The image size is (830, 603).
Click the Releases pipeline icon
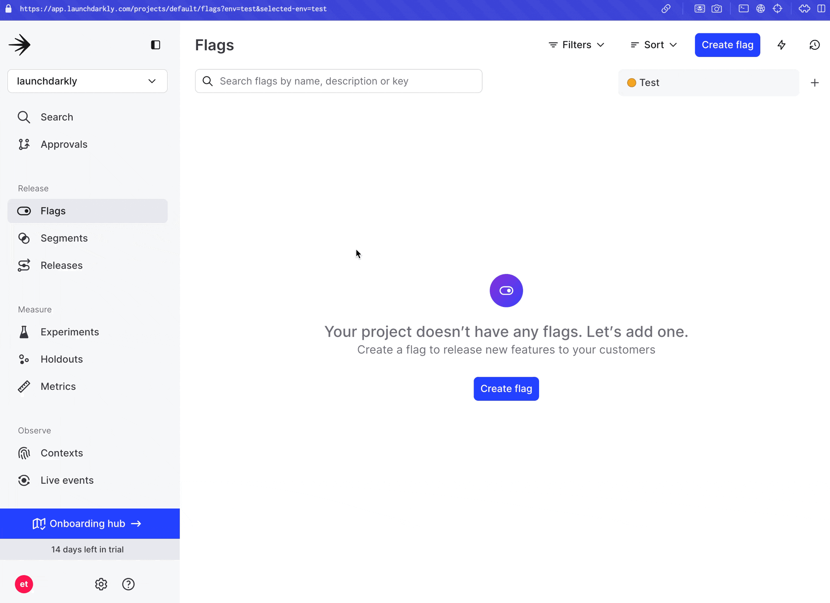(x=24, y=265)
